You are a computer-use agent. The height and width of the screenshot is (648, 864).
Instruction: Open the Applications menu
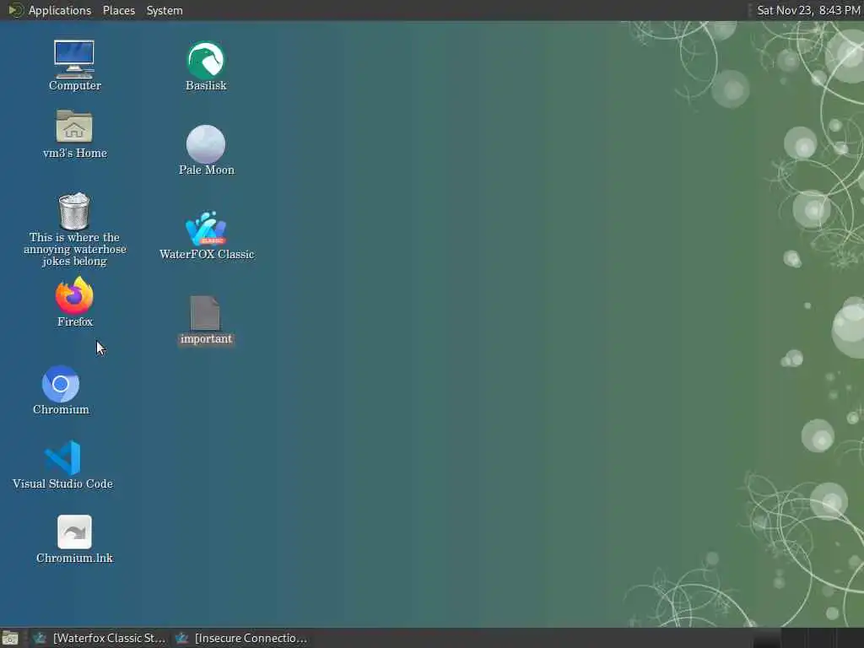point(60,10)
